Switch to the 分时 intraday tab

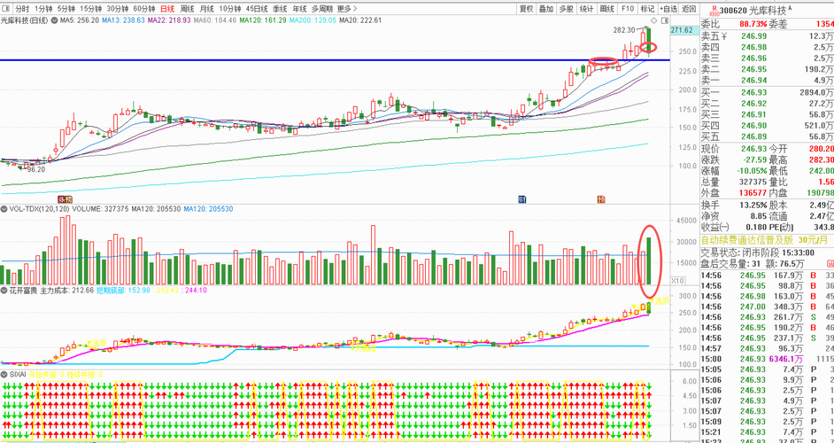(22, 9)
